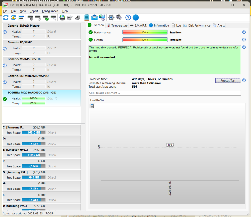Click the Repeat Test button
Screen dimensions: 251x217
pyautogui.click(x=228, y=81)
